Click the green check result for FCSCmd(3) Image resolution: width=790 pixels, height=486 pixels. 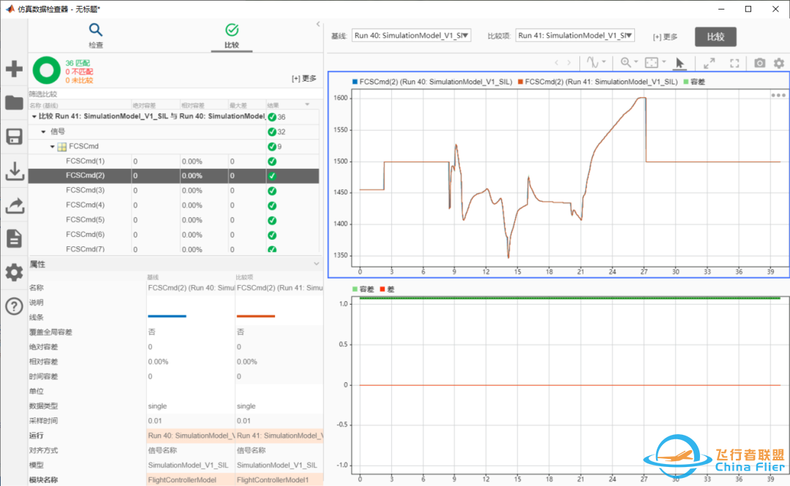pos(272,191)
